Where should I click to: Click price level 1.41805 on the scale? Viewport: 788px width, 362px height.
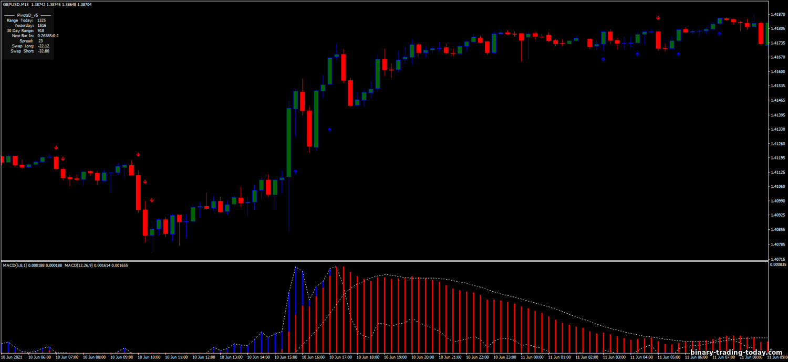click(x=777, y=28)
